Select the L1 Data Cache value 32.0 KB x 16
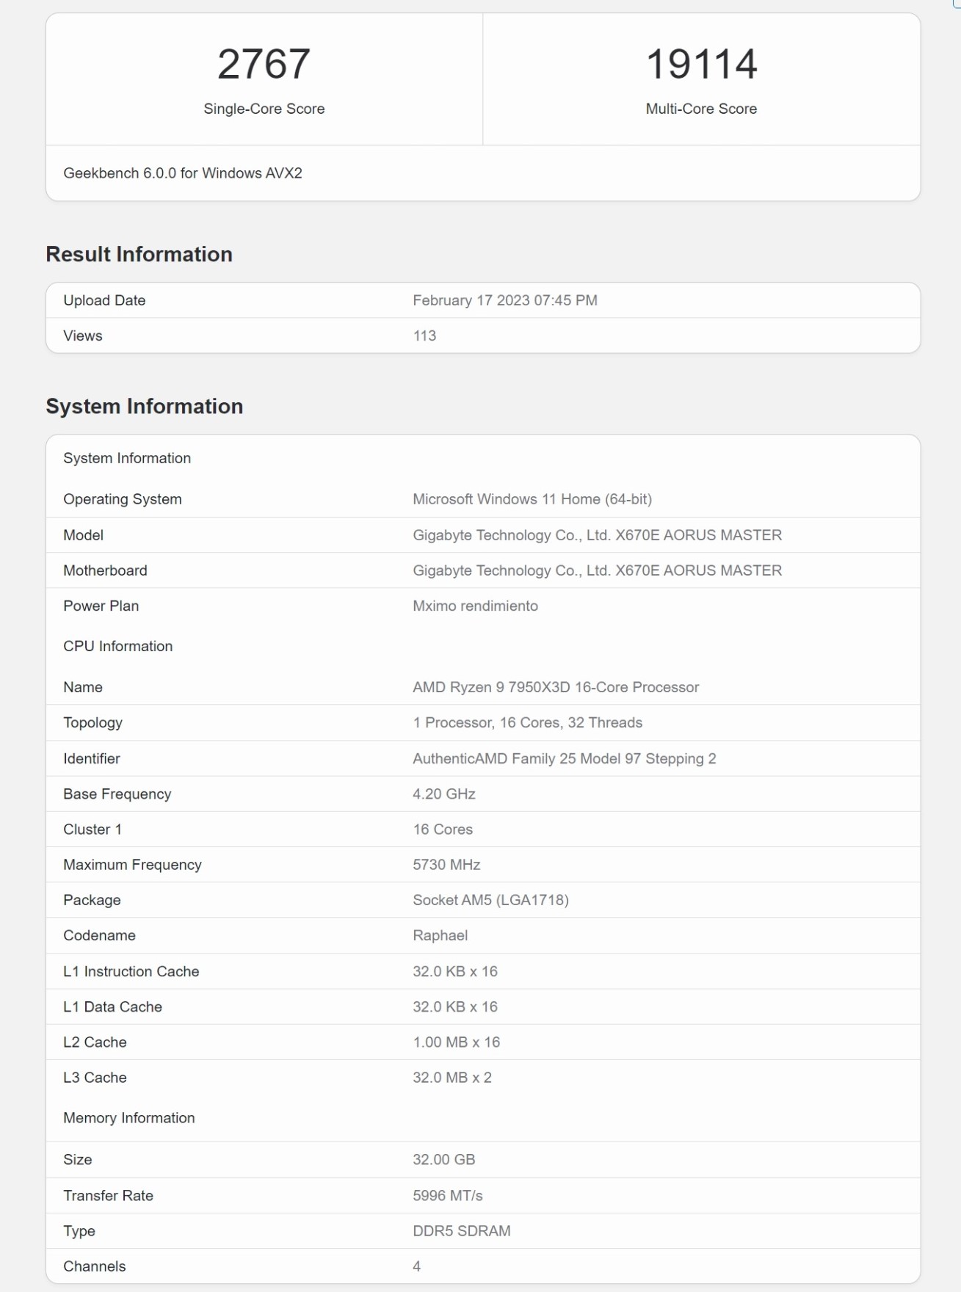 coord(455,1006)
